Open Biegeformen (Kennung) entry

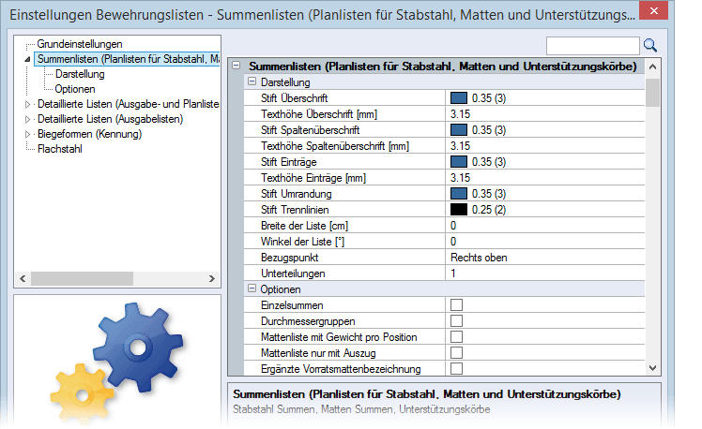coord(89,134)
